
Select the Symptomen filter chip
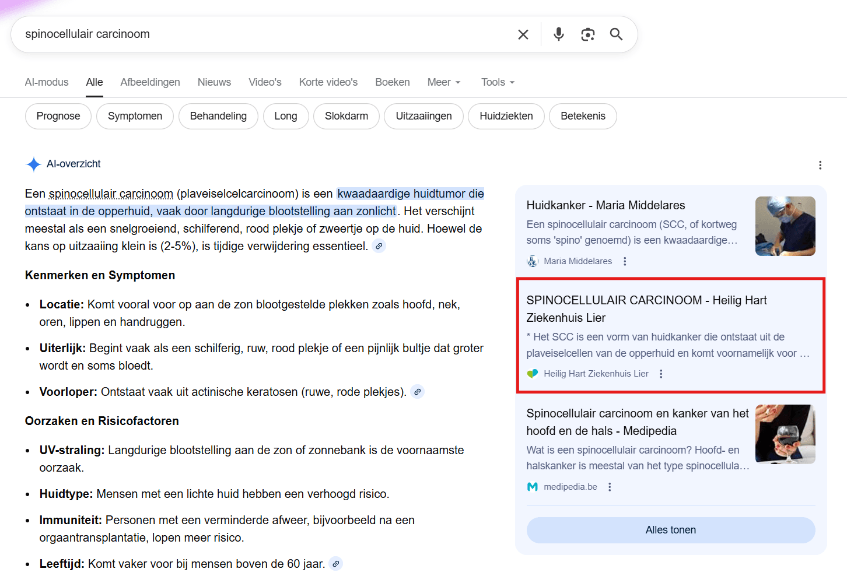135,116
